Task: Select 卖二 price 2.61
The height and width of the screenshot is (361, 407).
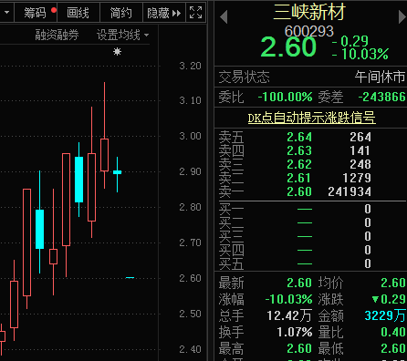Action: tap(299, 178)
